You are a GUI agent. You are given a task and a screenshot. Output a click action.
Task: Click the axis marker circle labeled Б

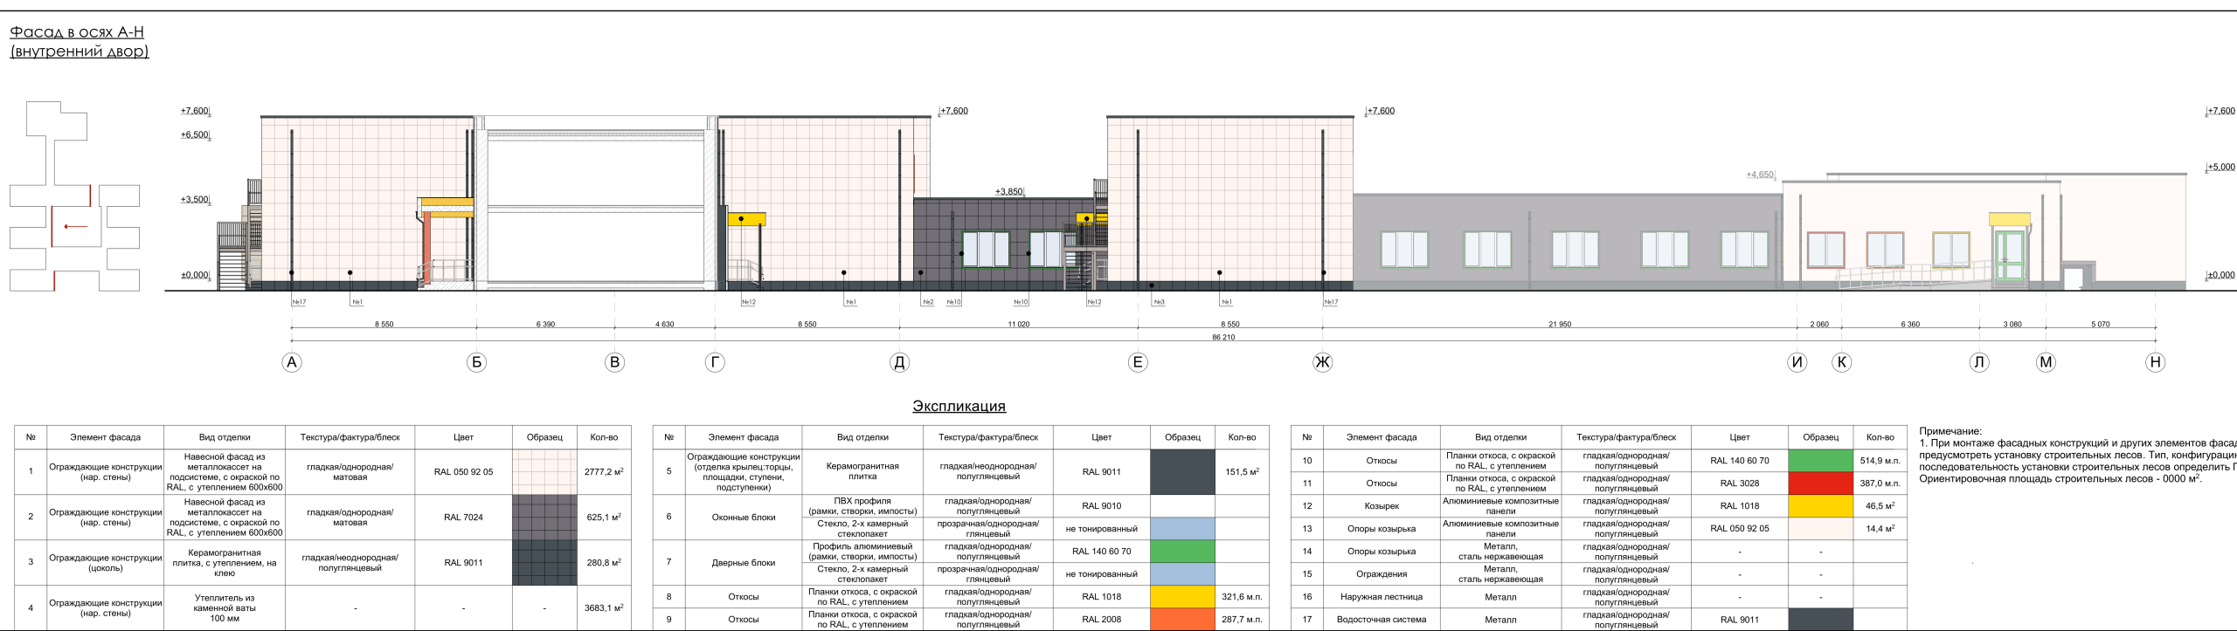click(476, 362)
